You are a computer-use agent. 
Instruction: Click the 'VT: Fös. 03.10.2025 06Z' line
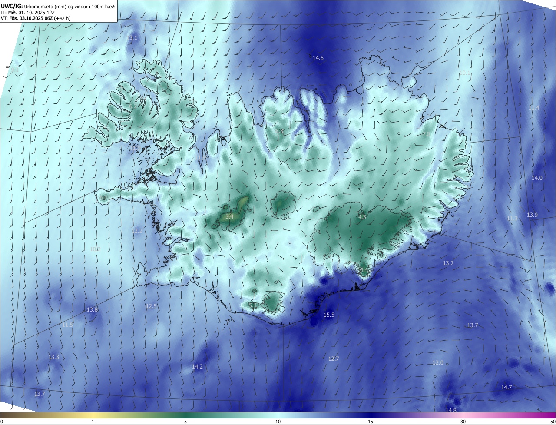pos(36,18)
